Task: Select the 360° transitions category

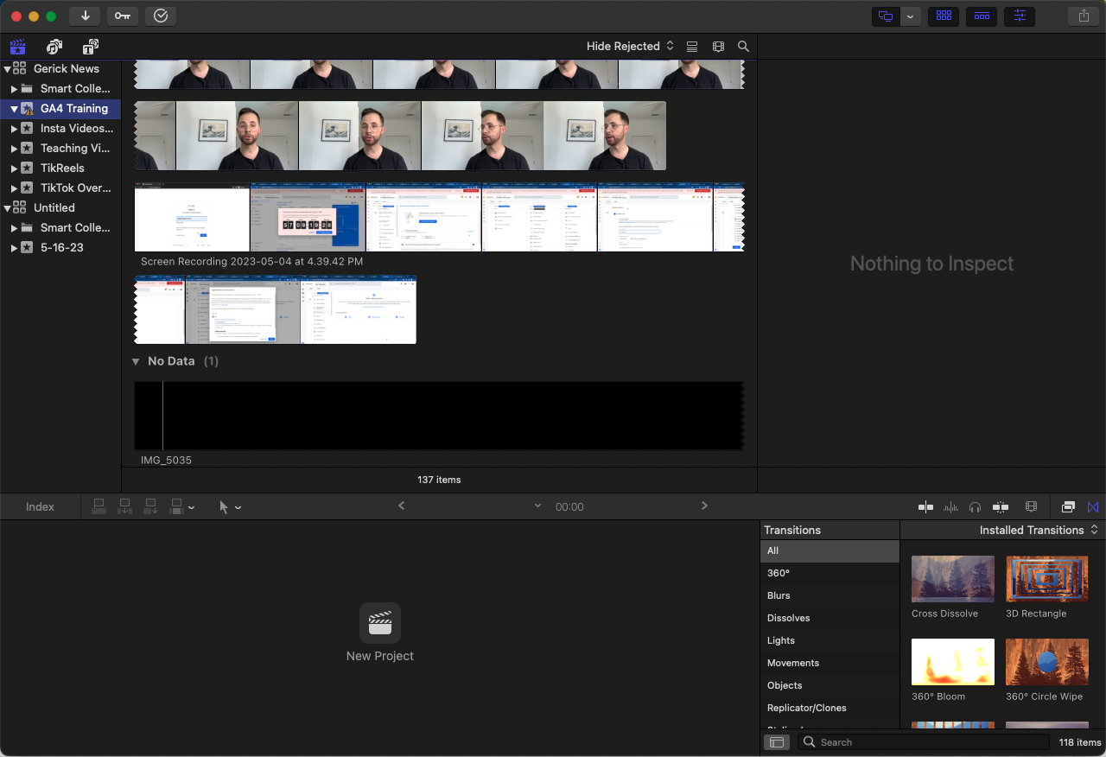Action: pos(830,574)
